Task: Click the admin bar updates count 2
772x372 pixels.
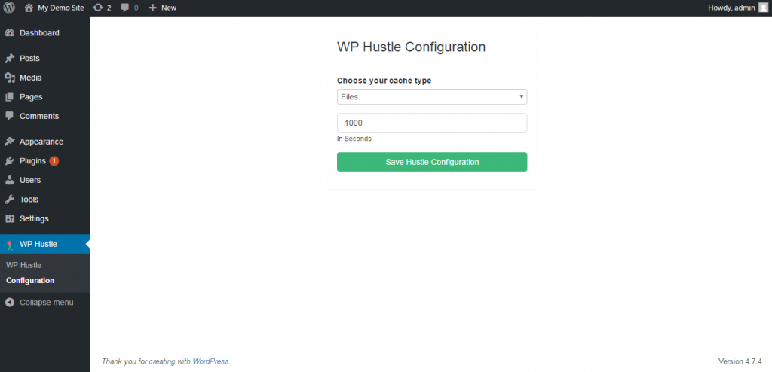Action: point(109,8)
